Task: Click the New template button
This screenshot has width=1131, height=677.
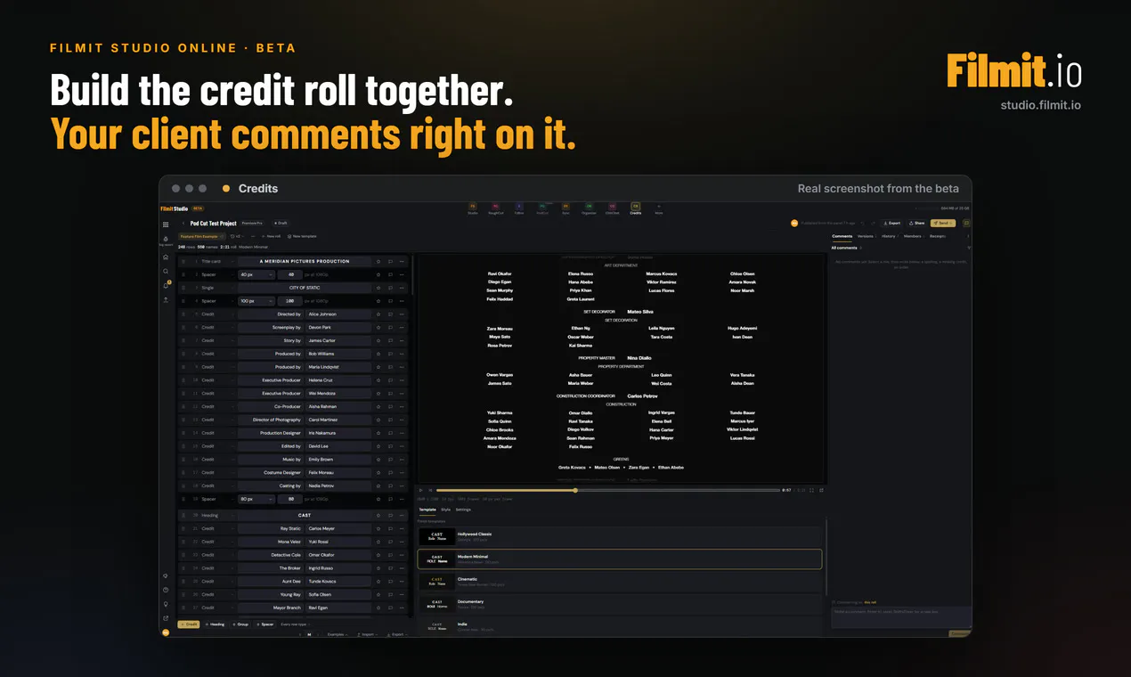Action: 301,236
